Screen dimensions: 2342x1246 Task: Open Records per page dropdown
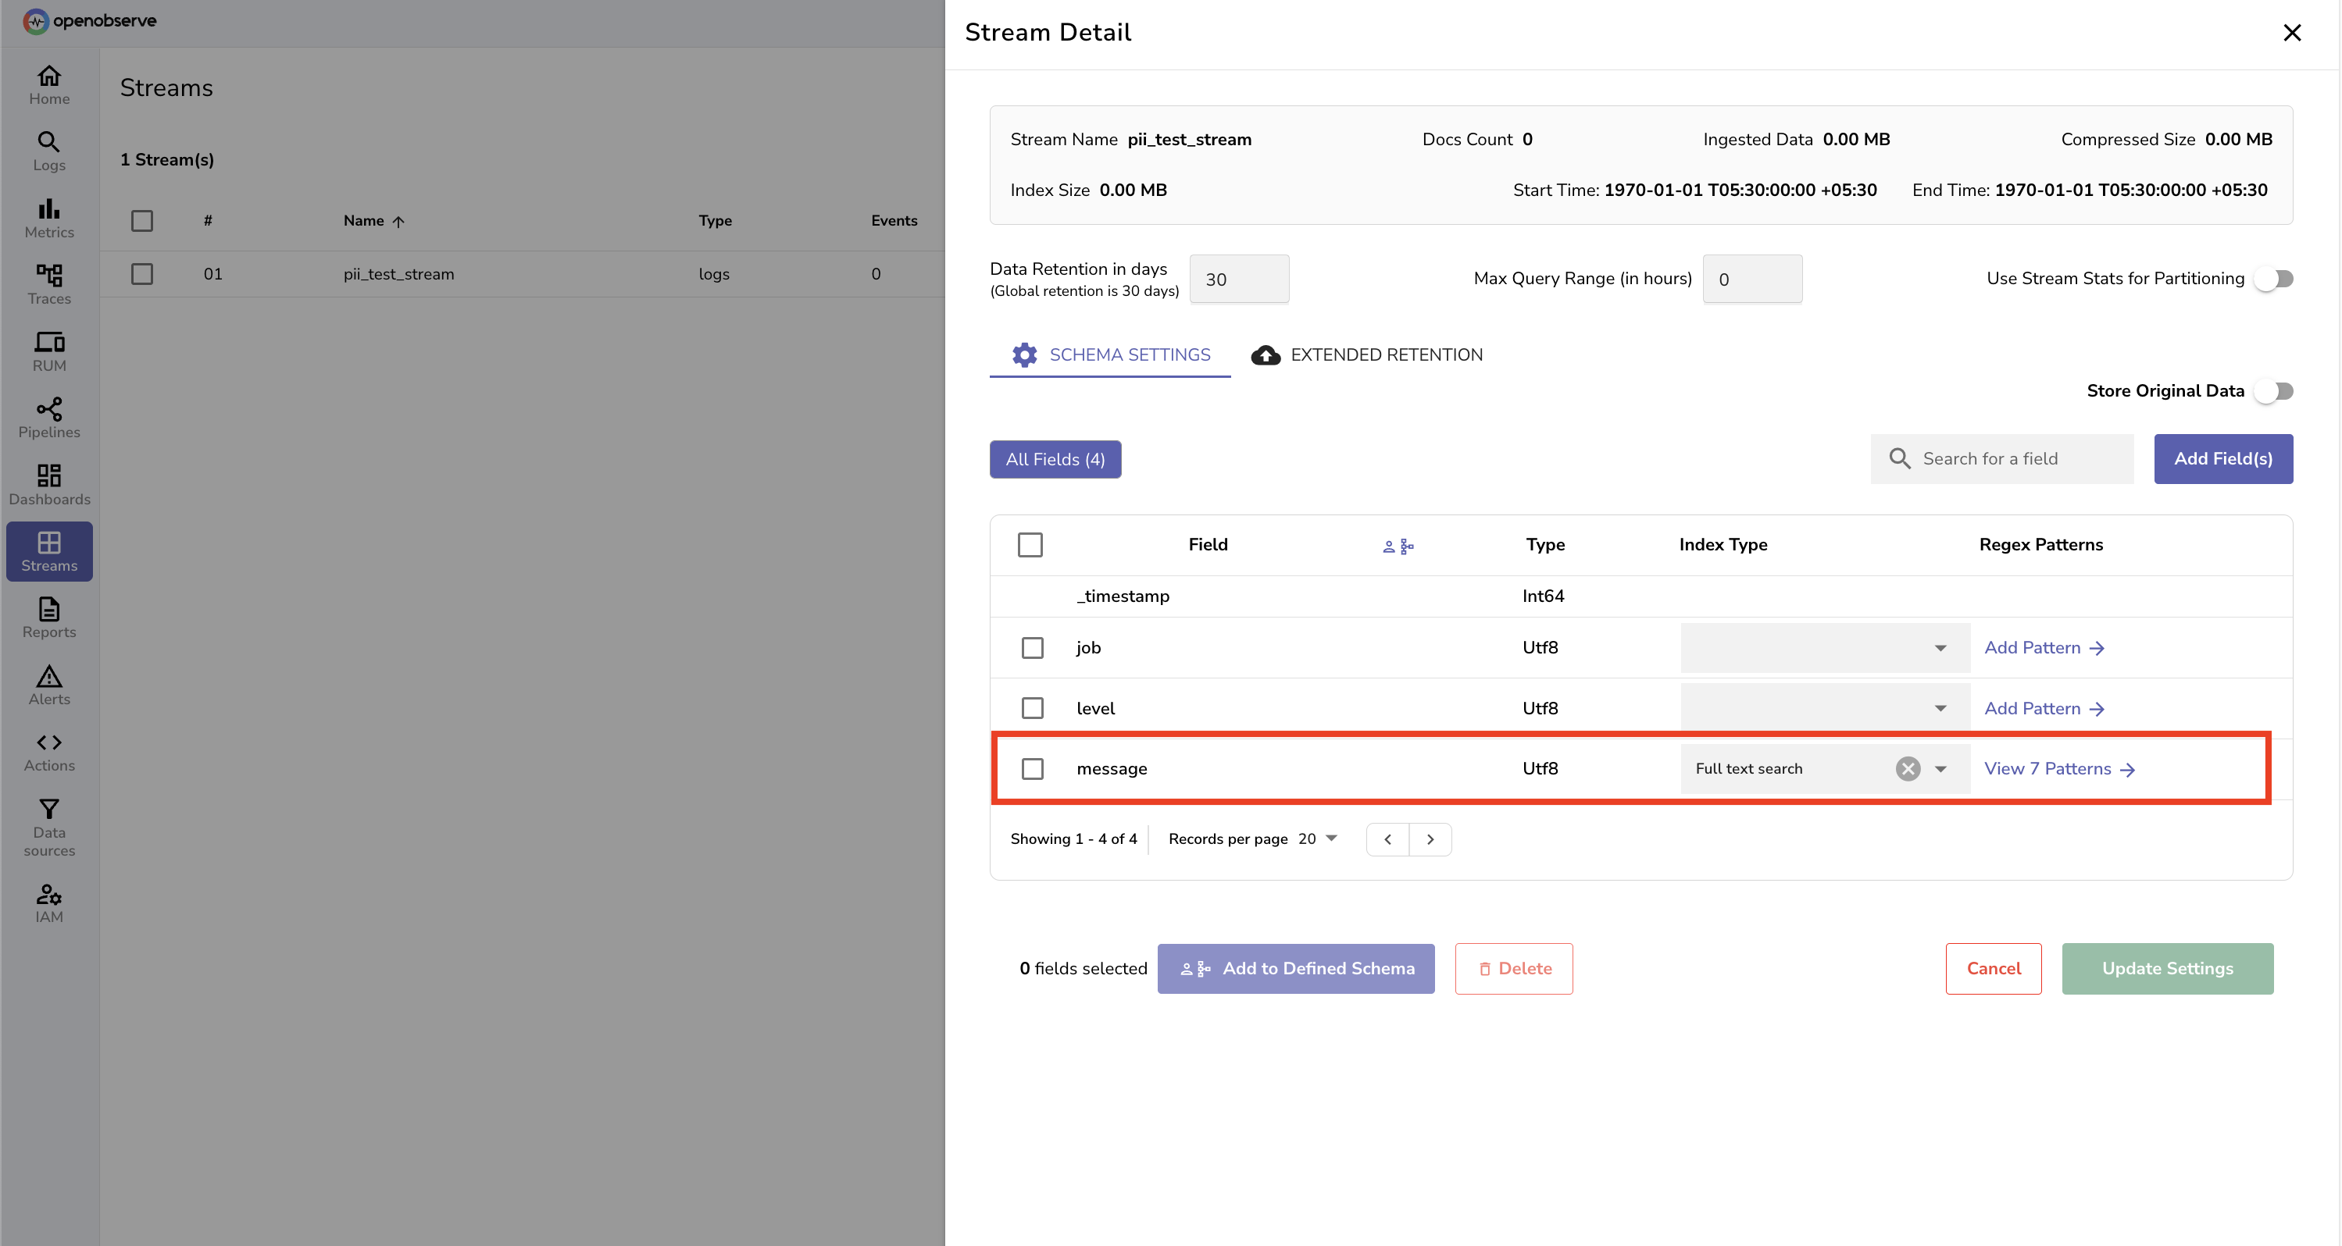pyautogui.click(x=1317, y=838)
